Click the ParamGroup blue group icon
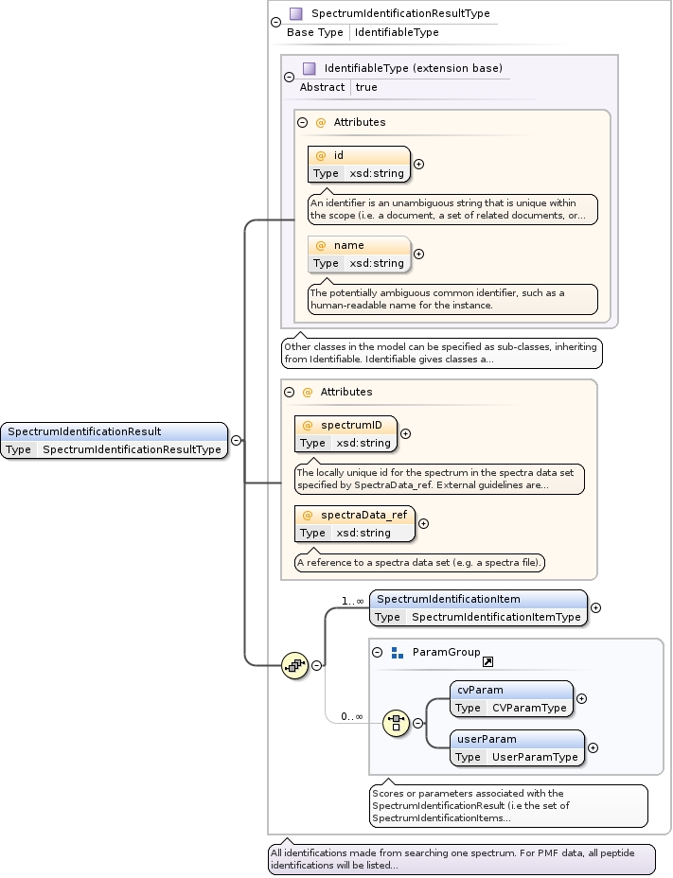The image size is (673, 878). (x=398, y=653)
